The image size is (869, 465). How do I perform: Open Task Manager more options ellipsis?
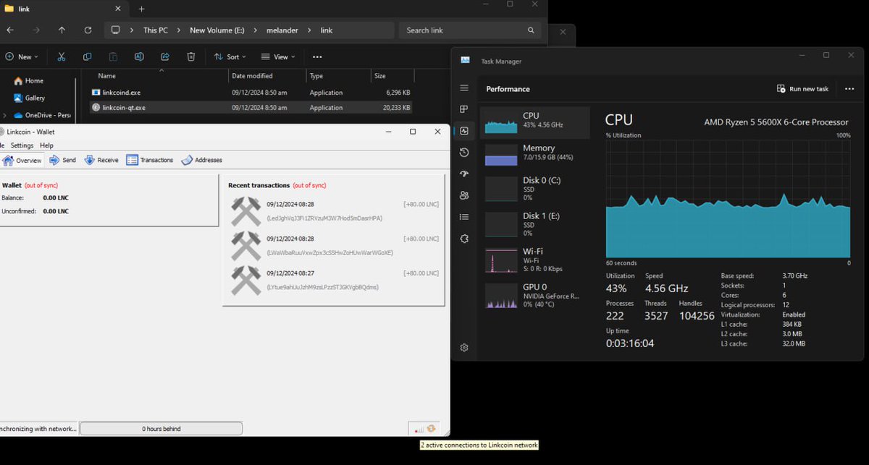coord(850,88)
